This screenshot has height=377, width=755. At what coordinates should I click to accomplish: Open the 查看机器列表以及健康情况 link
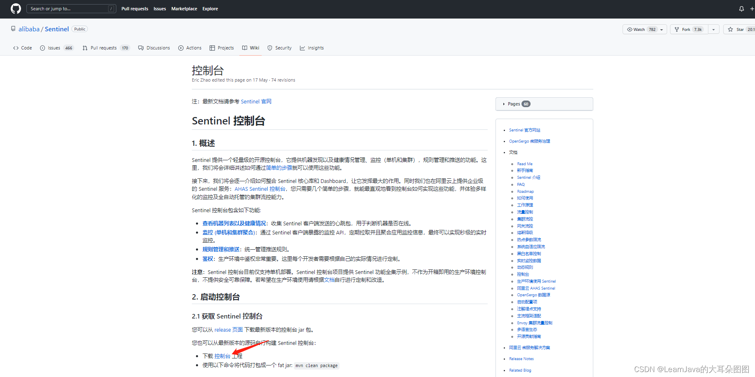click(234, 223)
